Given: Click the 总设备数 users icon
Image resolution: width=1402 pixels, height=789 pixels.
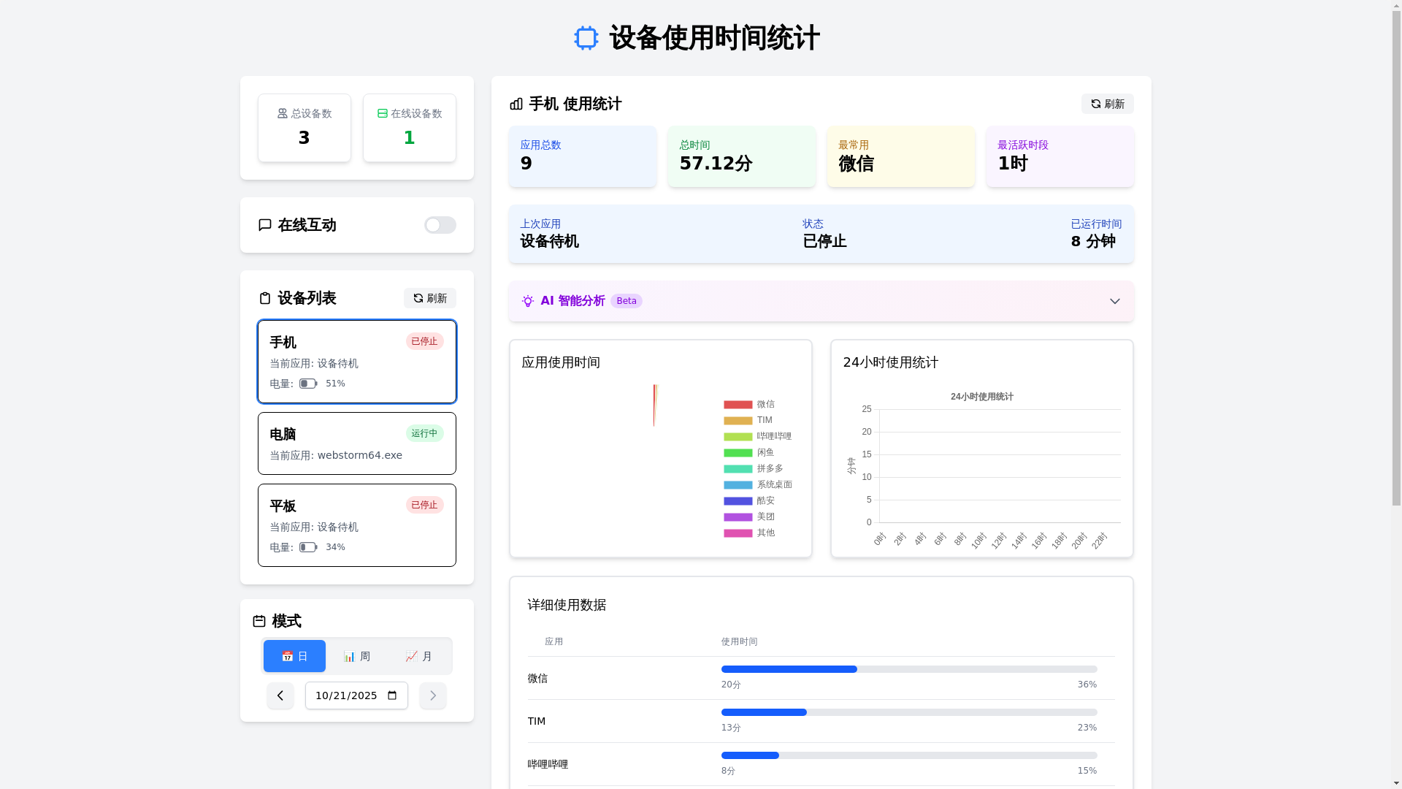Looking at the screenshot, I should (x=283, y=113).
